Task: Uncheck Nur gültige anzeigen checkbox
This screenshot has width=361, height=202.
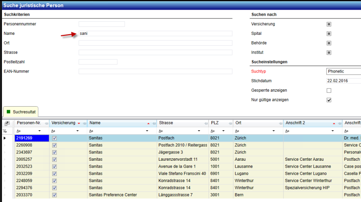Action: pos(329,100)
